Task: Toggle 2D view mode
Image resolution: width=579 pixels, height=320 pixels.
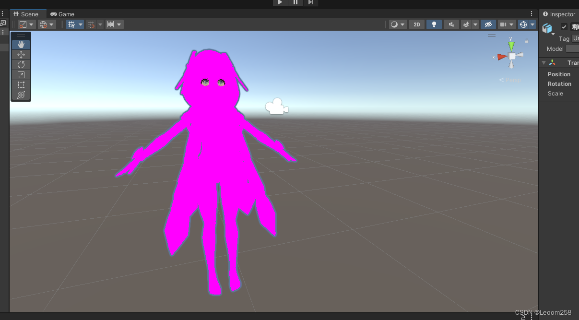Action: coord(416,24)
